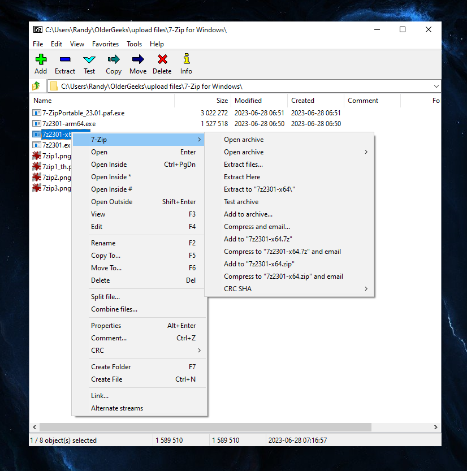
Task: Select Move To... in context menu
Action: click(139, 268)
